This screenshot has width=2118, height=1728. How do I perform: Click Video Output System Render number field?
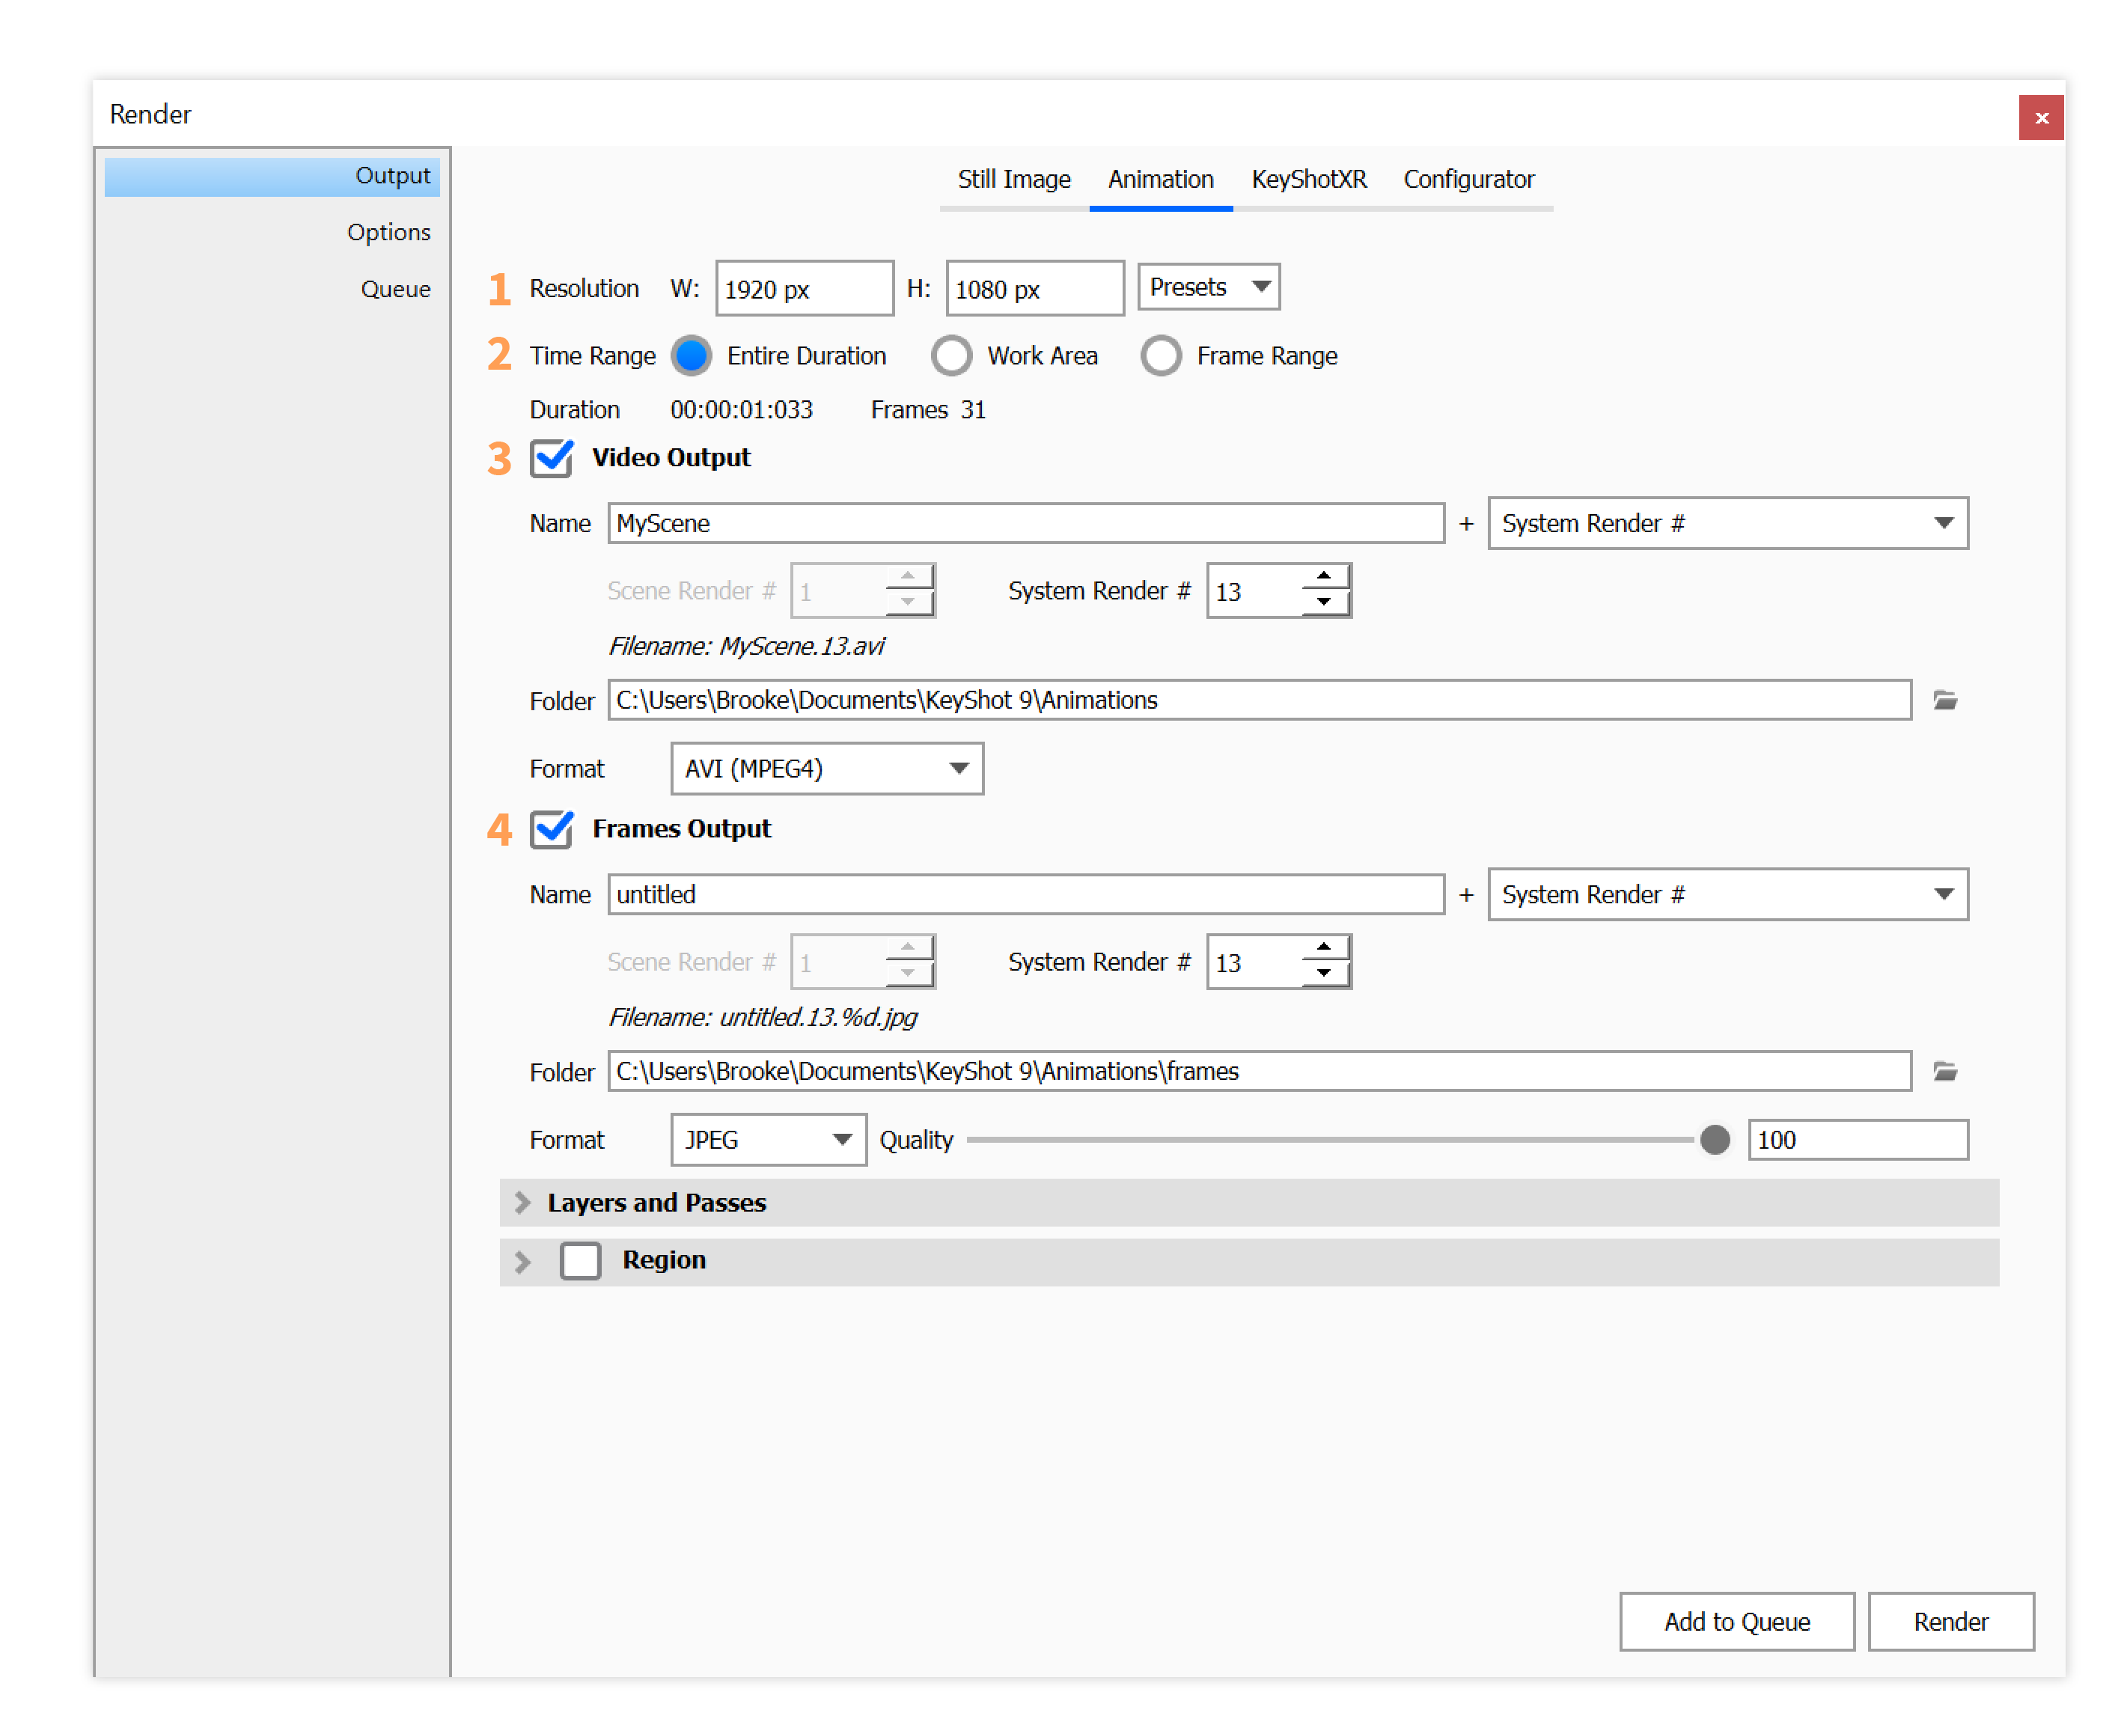coord(1256,592)
